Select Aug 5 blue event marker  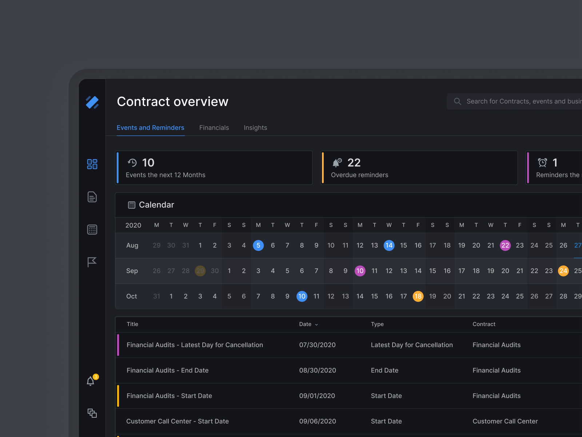pos(258,245)
